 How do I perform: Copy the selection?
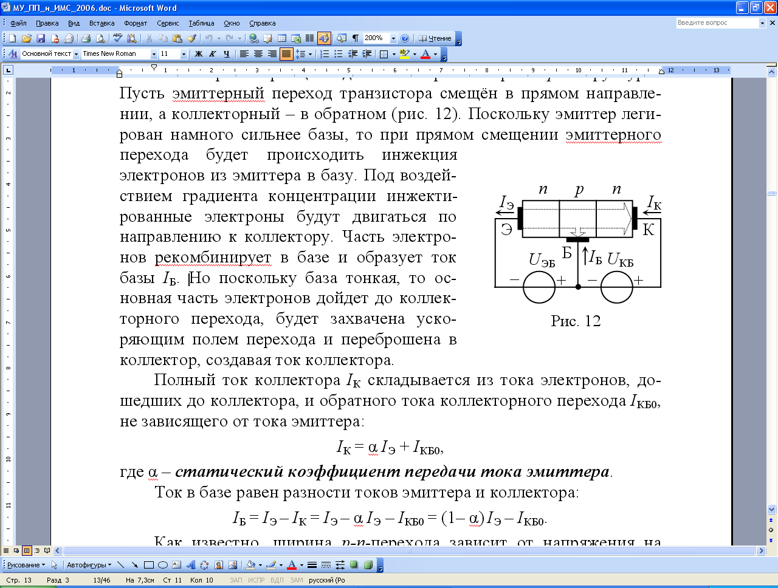(164, 38)
